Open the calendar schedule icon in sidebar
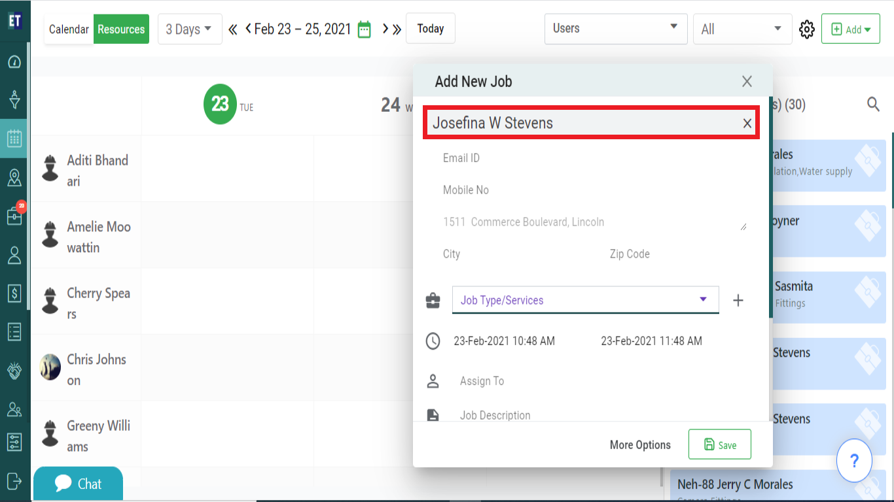The image size is (894, 502). (x=14, y=139)
